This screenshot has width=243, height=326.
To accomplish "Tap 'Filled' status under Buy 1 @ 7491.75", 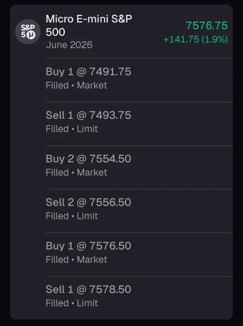I will point(57,85).
